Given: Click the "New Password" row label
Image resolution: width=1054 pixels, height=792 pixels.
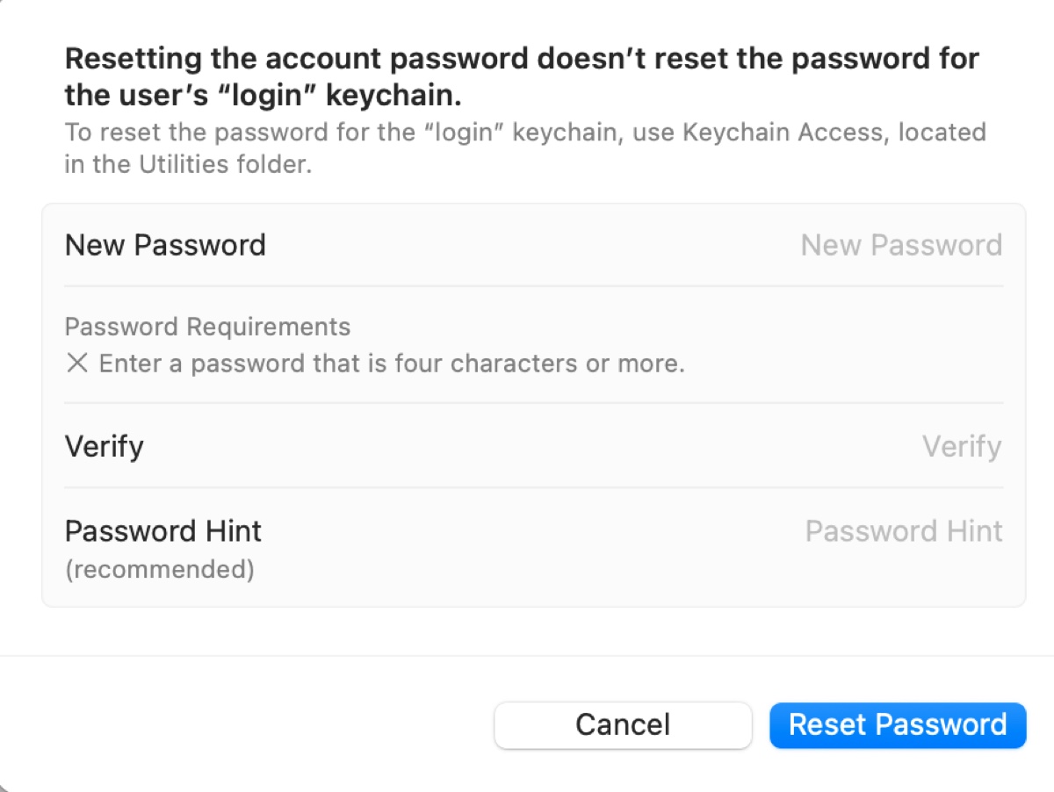Looking at the screenshot, I should (x=165, y=245).
